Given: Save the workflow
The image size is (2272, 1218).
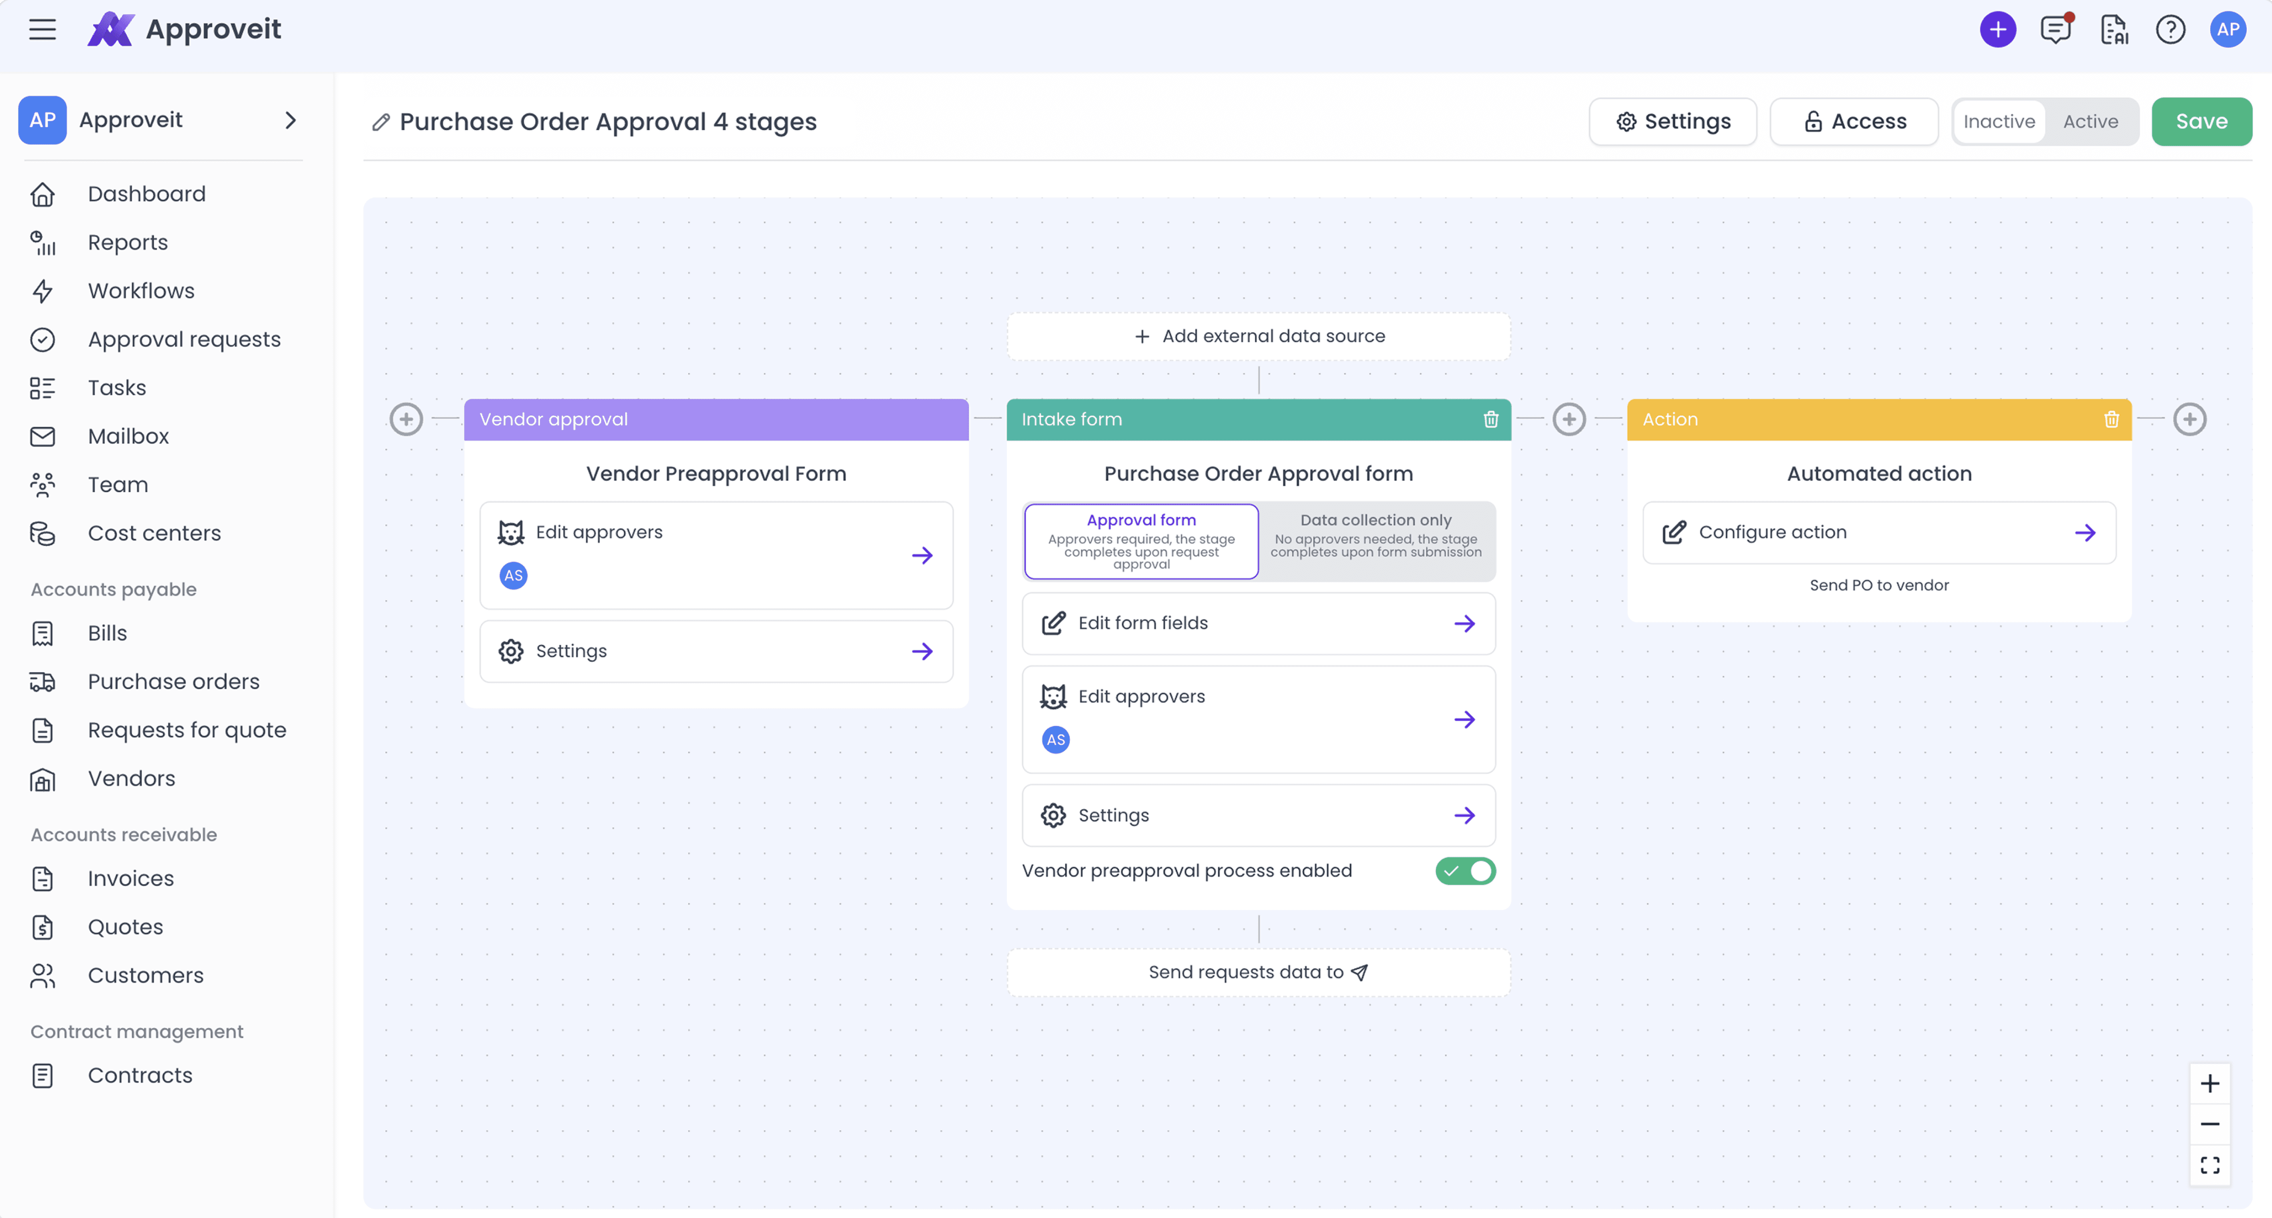Looking at the screenshot, I should [x=2202, y=122].
